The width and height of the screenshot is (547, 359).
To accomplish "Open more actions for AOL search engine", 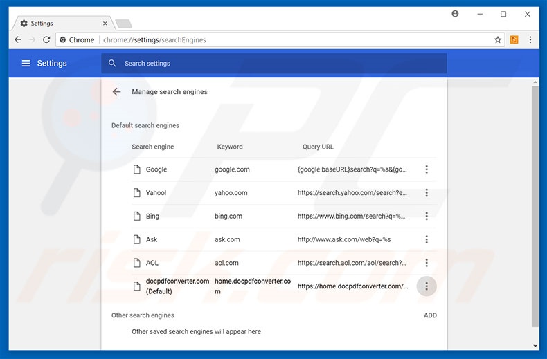I will [427, 263].
